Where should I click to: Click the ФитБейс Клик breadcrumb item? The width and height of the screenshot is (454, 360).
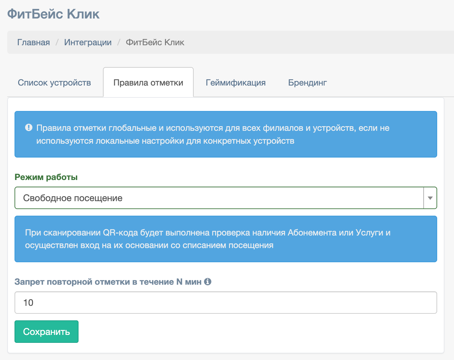(155, 42)
